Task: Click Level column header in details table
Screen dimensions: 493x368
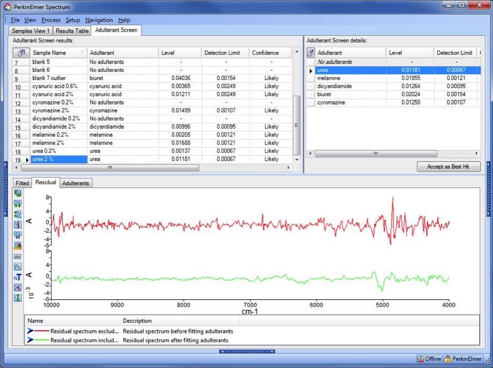Action: coord(410,52)
